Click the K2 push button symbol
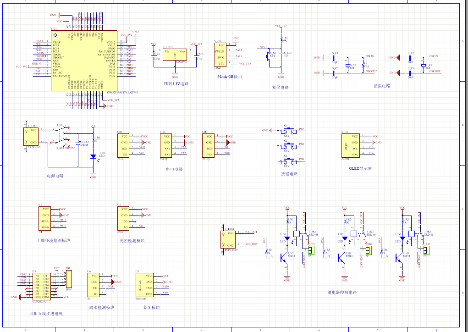Viewport: 468px width, 332px height. tap(286, 145)
